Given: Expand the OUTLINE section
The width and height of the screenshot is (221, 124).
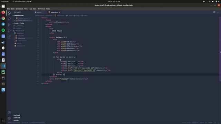Looking at the screenshot, I should point(17,115).
